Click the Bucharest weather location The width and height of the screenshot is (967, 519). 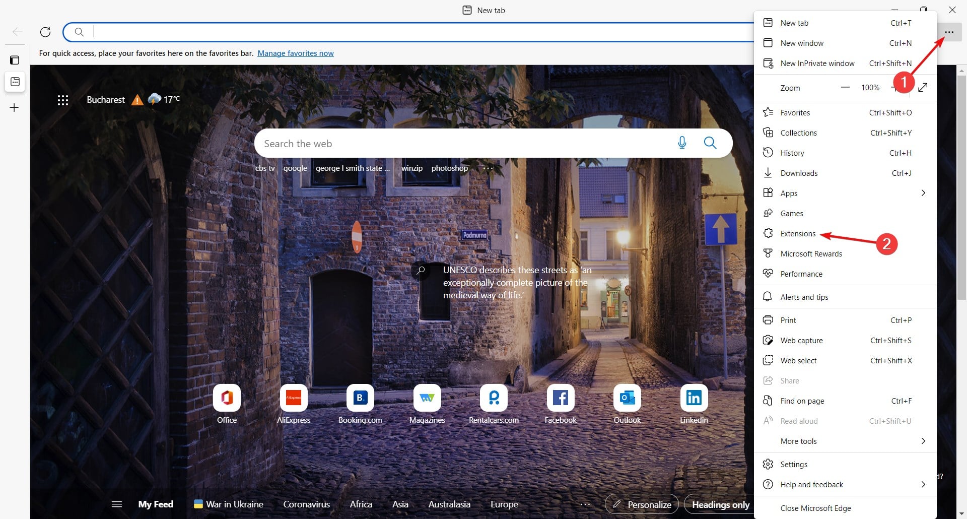(x=106, y=100)
